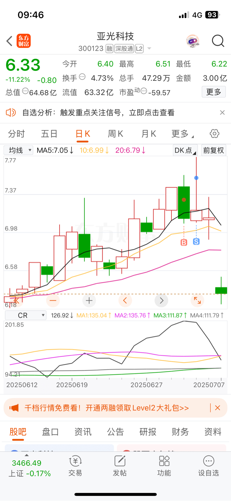Select the 日K chart tab
The height and width of the screenshot is (501, 231).
(x=83, y=134)
